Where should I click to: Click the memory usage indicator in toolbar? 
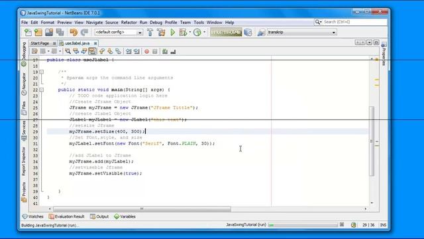click(x=226, y=33)
